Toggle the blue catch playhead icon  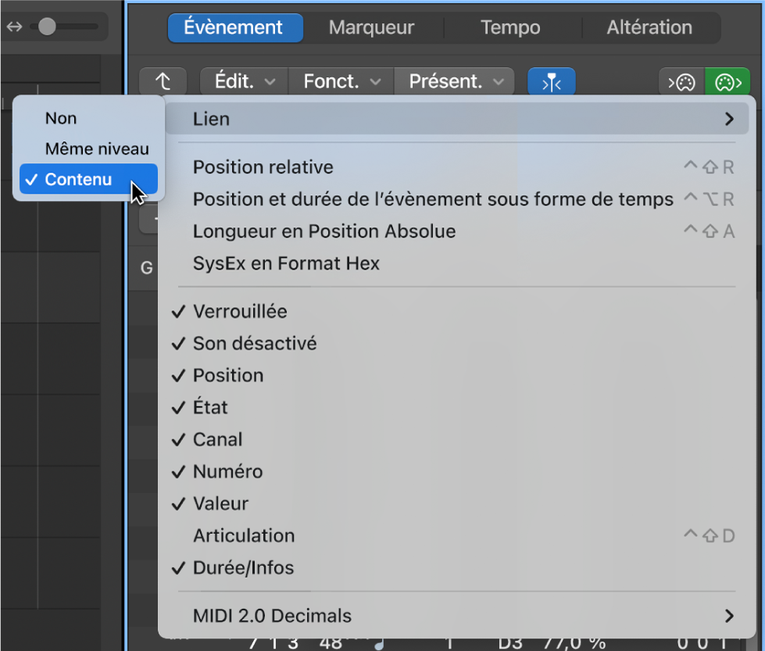pos(552,81)
